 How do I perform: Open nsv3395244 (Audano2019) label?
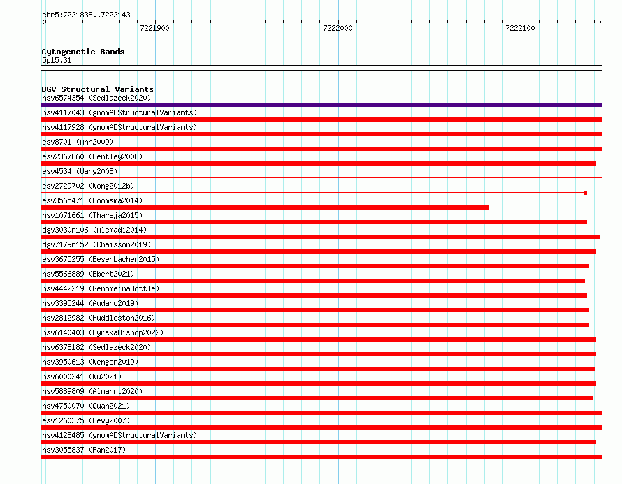pos(90,303)
